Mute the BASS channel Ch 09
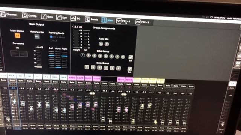 coord(72,126)
